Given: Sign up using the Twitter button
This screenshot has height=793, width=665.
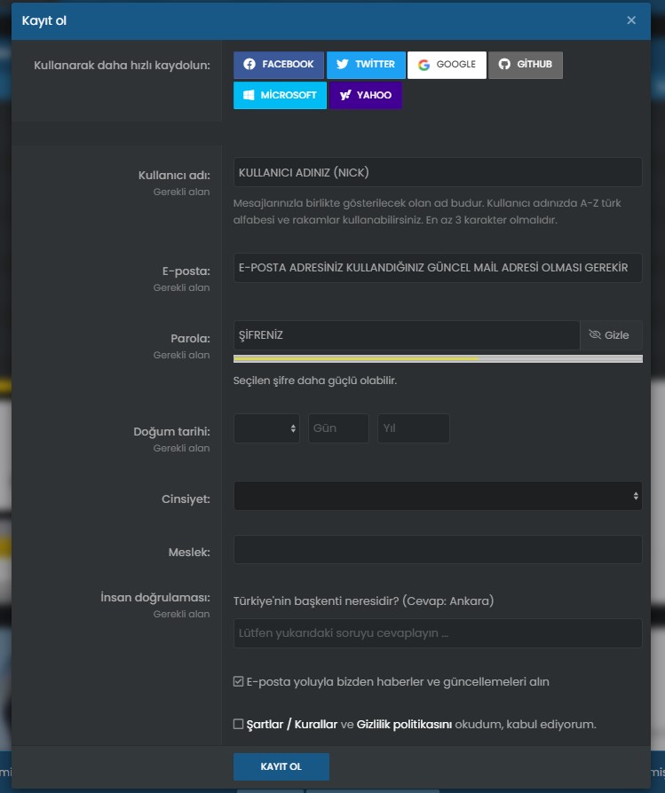Looking at the screenshot, I should pyautogui.click(x=366, y=65).
